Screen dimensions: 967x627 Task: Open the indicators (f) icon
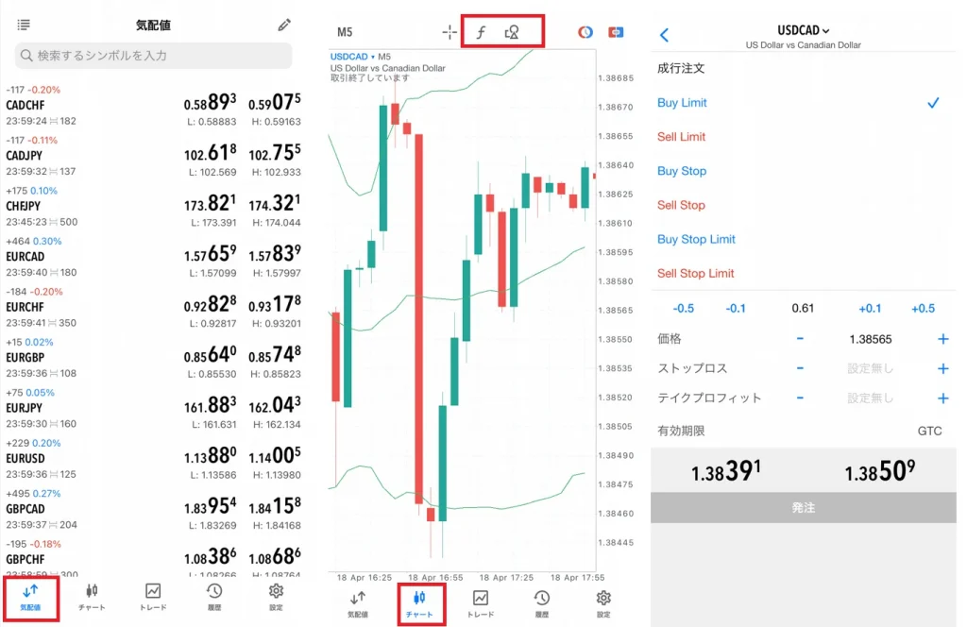click(481, 32)
